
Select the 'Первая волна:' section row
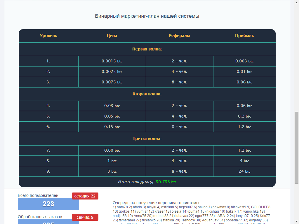(147, 49)
